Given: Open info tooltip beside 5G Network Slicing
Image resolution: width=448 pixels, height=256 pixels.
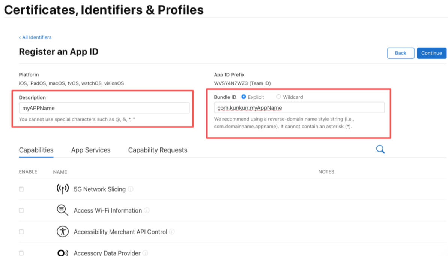Looking at the screenshot, I should tap(131, 189).
